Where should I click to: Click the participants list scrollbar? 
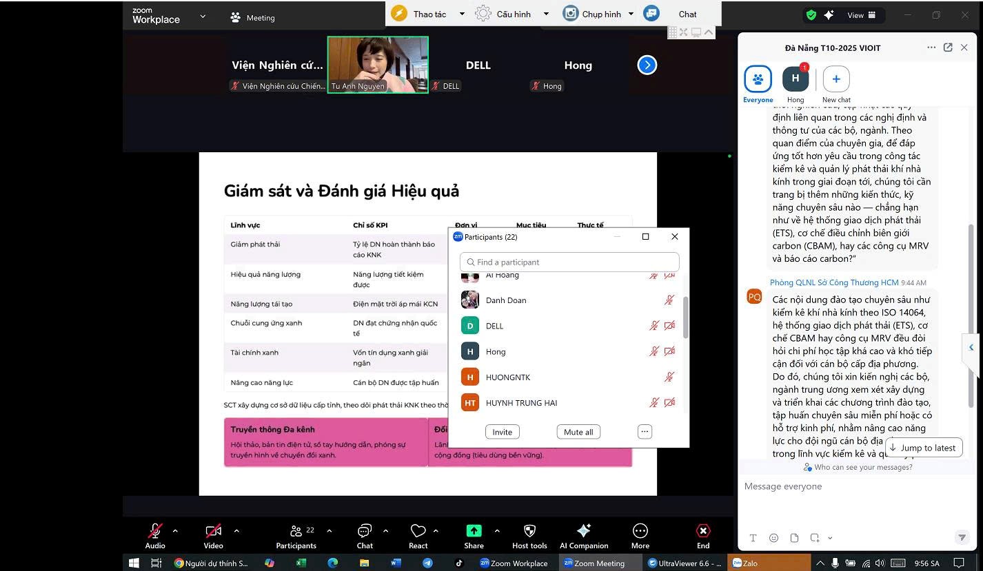[685, 317]
